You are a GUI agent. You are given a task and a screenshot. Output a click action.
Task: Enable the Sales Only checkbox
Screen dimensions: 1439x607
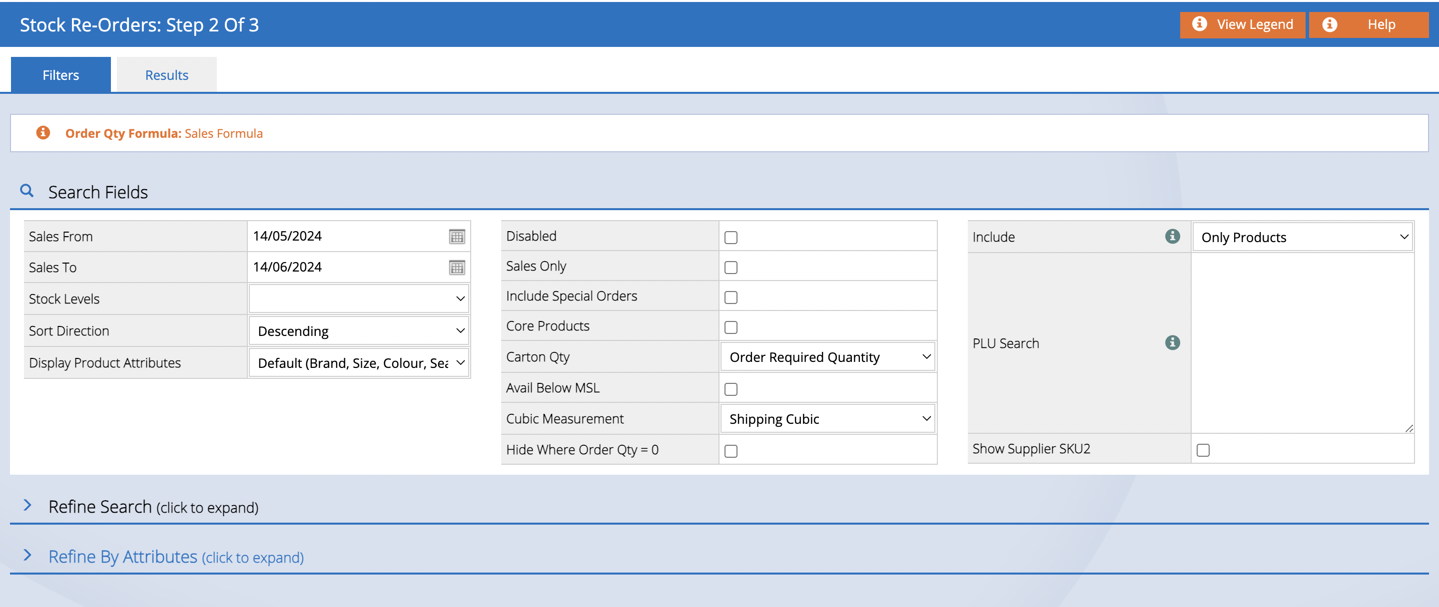[x=730, y=268]
